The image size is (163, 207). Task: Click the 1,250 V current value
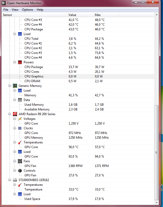[x=73, y=124]
